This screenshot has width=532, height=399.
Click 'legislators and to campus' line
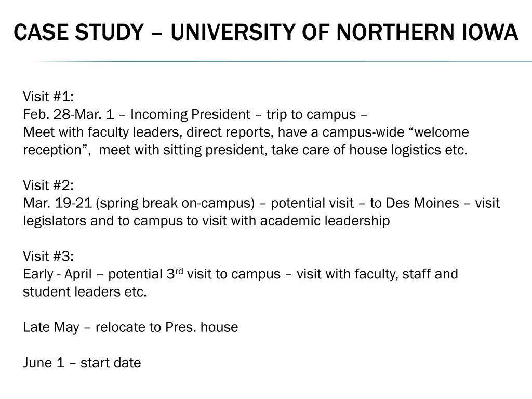click(x=206, y=221)
